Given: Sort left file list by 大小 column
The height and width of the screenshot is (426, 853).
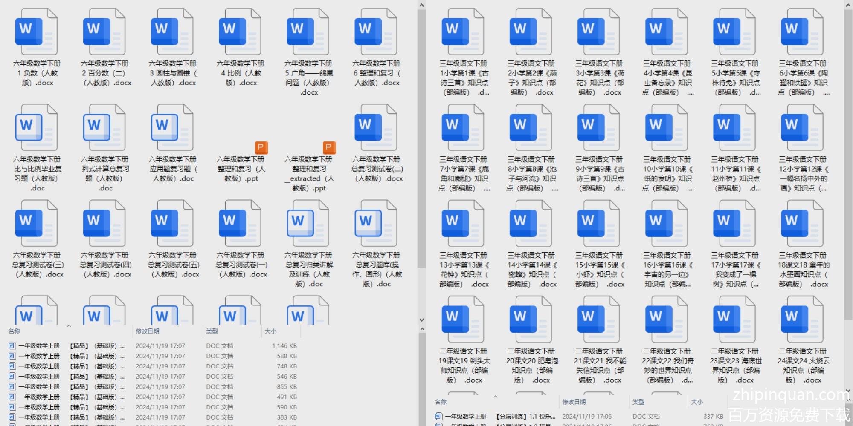Looking at the screenshot, I should [270, 331].
